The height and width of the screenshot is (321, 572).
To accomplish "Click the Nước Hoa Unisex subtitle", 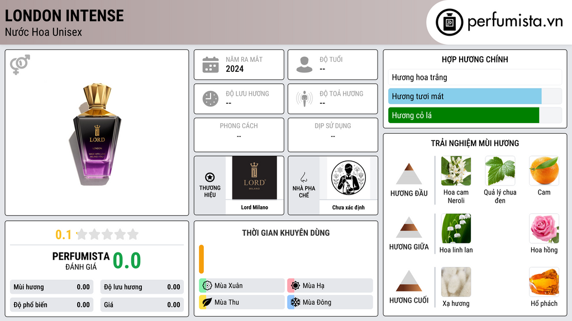I will [x=44, y=32].
